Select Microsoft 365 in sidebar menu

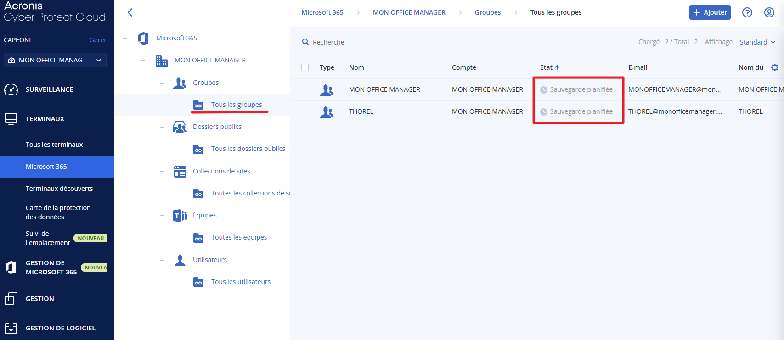tap(57, 167)
